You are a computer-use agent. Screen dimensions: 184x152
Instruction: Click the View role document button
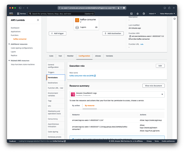(153, 86)
